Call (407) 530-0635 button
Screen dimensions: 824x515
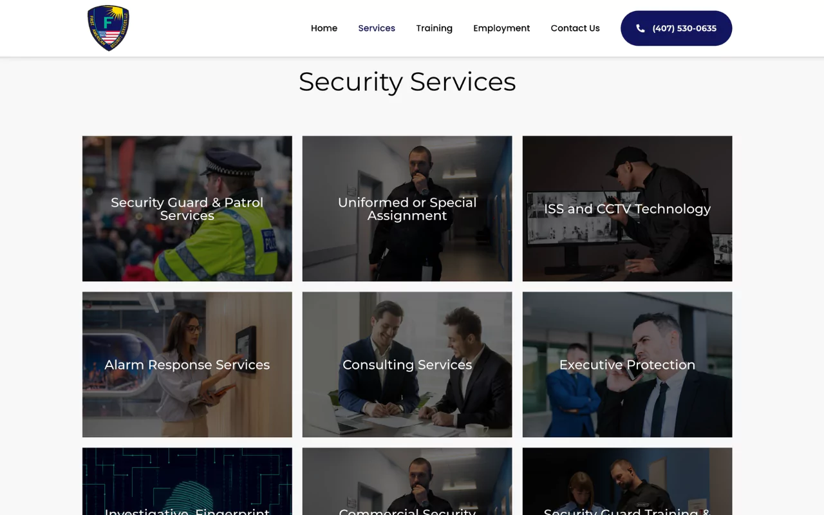[676, 28]
